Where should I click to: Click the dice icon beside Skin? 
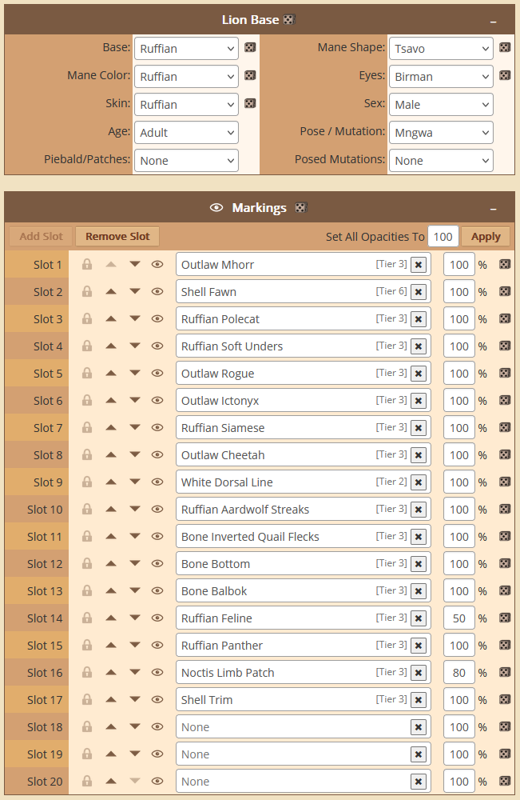click(250, 103)
